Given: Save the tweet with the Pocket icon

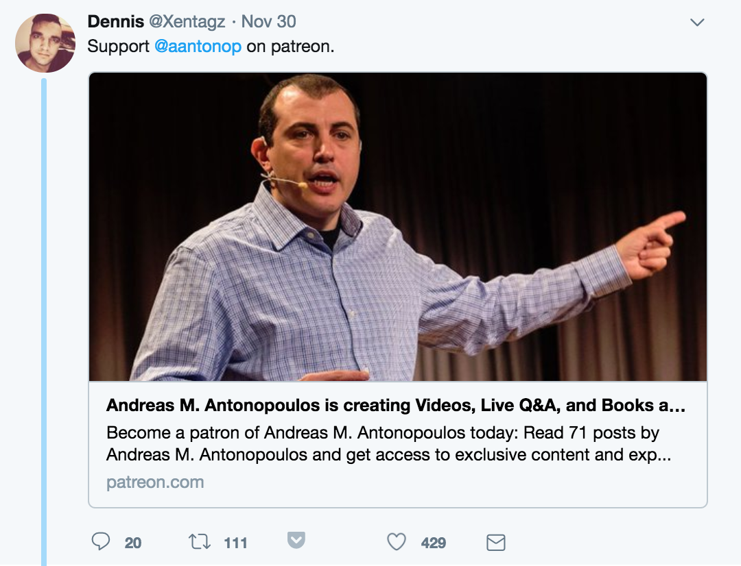Looking at the screenshot, I should pos(296,541).
